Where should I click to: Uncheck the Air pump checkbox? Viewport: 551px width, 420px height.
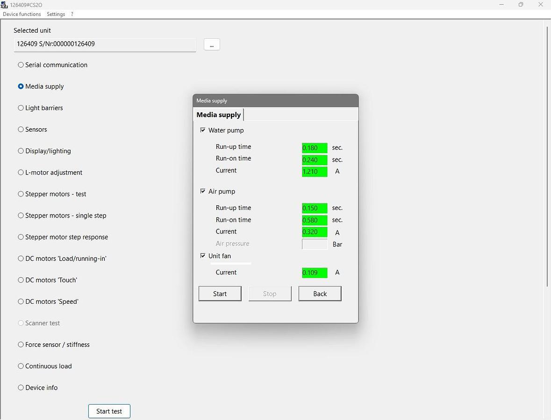(203, 191)
